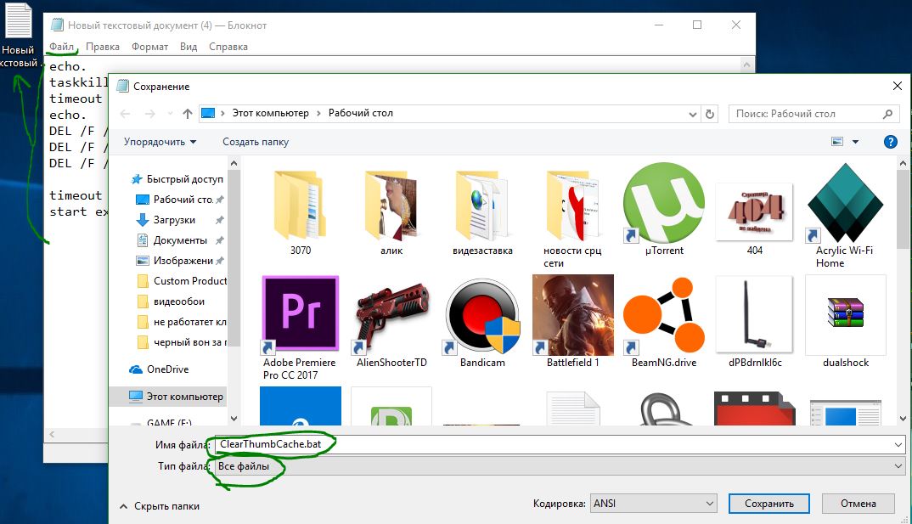Open the Справка menu in Notepad
The image size is (912, 524).
228,47
